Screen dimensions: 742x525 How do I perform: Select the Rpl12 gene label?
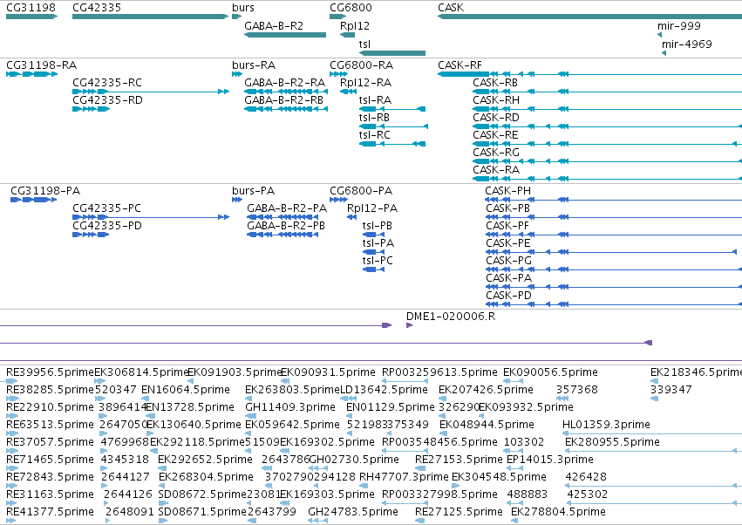355,26
